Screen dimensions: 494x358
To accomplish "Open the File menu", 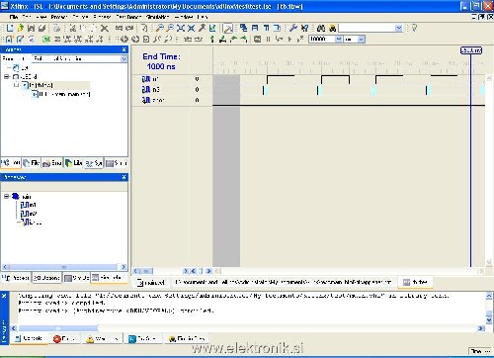I will (14, 17).
